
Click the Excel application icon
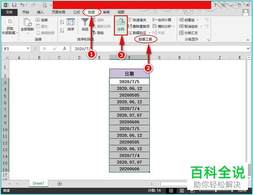coord(6,5)
